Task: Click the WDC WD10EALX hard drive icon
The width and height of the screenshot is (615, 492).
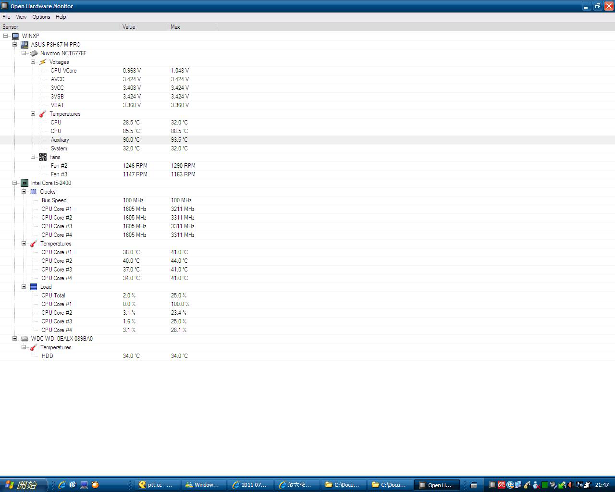Action: 25,339
